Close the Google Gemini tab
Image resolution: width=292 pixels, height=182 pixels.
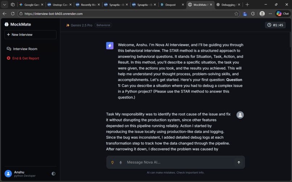point(42,5)
